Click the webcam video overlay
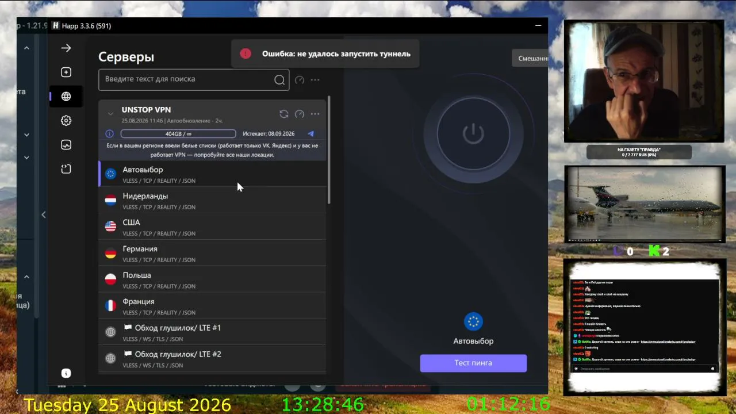The height and width of the screenshot is (414, 736). coord(644,81)
